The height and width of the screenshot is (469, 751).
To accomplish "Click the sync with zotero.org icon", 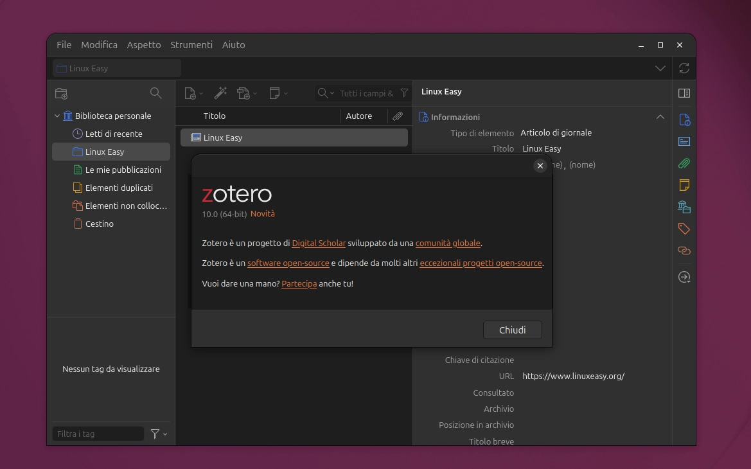I will pos(684,69).
